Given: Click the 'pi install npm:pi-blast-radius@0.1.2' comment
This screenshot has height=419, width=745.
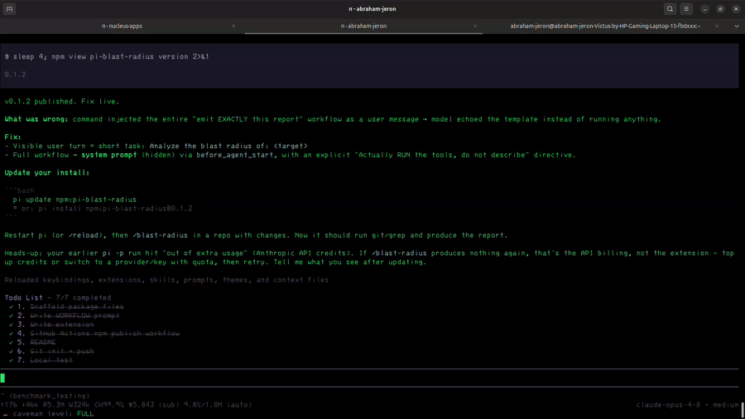Looking at the screenshot, I should pos(115,209).
